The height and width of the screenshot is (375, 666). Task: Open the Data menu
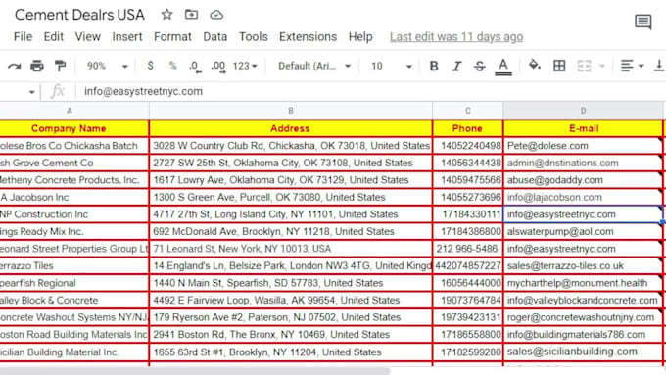214,37
